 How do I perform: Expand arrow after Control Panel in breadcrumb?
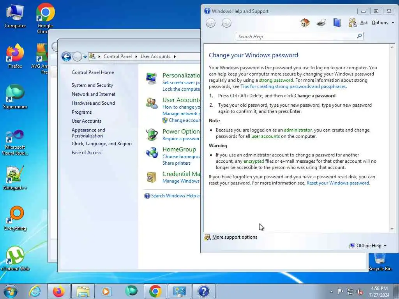136,56
